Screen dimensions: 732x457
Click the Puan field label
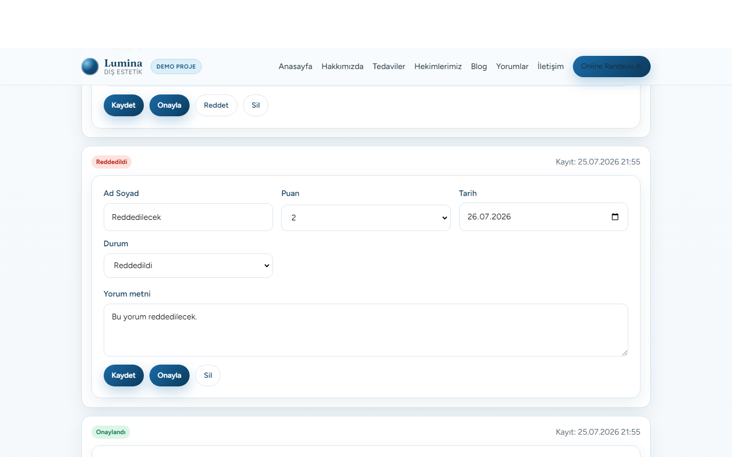tap(290, 193)
